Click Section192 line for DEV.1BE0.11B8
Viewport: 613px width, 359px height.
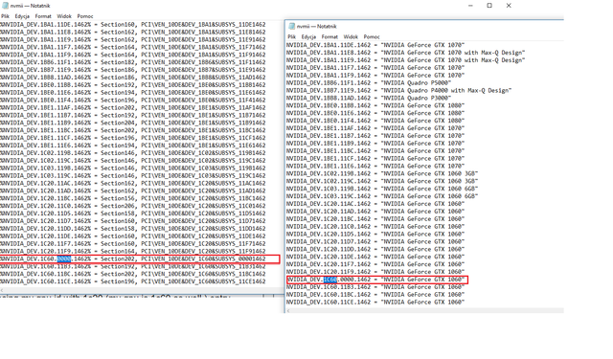pos(132,85)
